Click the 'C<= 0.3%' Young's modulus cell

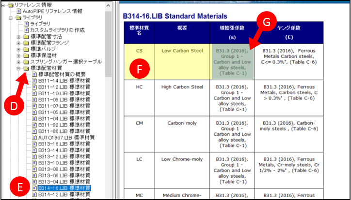click(x=289, y=62)
